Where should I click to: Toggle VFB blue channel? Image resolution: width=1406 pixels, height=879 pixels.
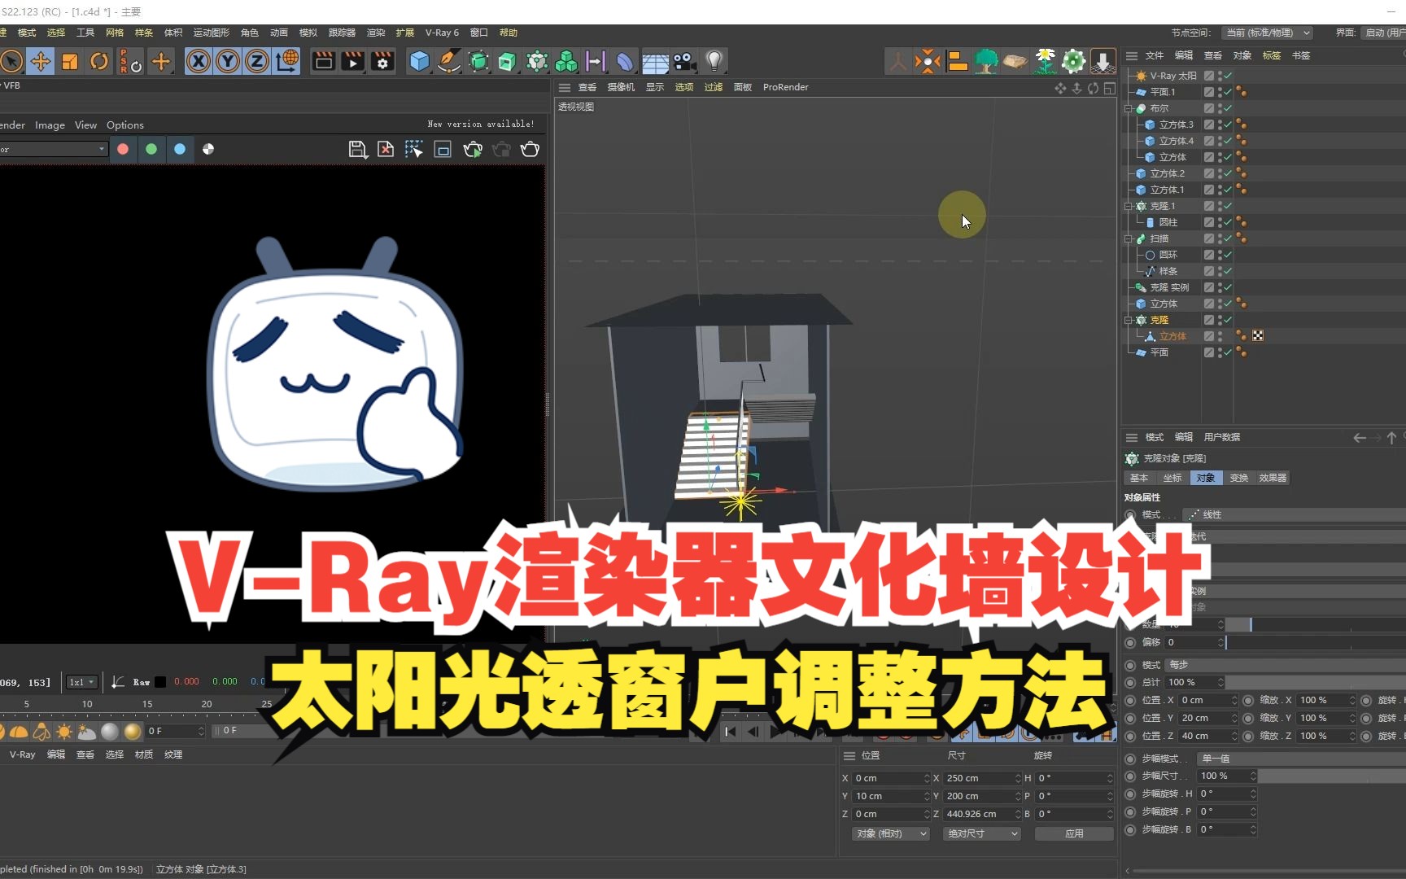(180, 149)
